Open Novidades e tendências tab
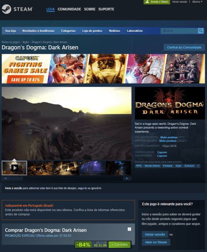207x252 pixels. [x=38, y=31]
